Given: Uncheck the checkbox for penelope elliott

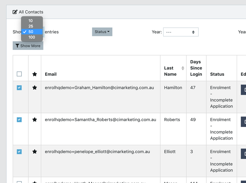Looking at the screenshot, I should click(x=19, y=152).
